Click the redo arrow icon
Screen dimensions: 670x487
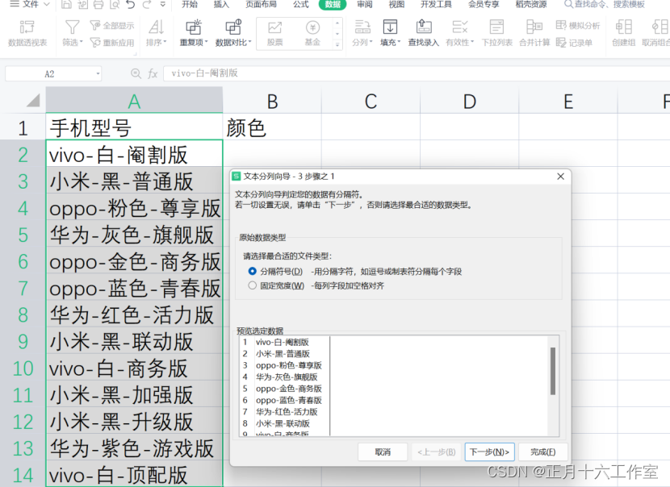147,5
